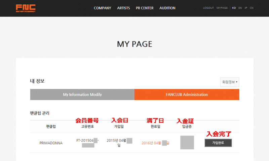
Task: Open the MYPAGE link in the header
Action: click(222, 8)
